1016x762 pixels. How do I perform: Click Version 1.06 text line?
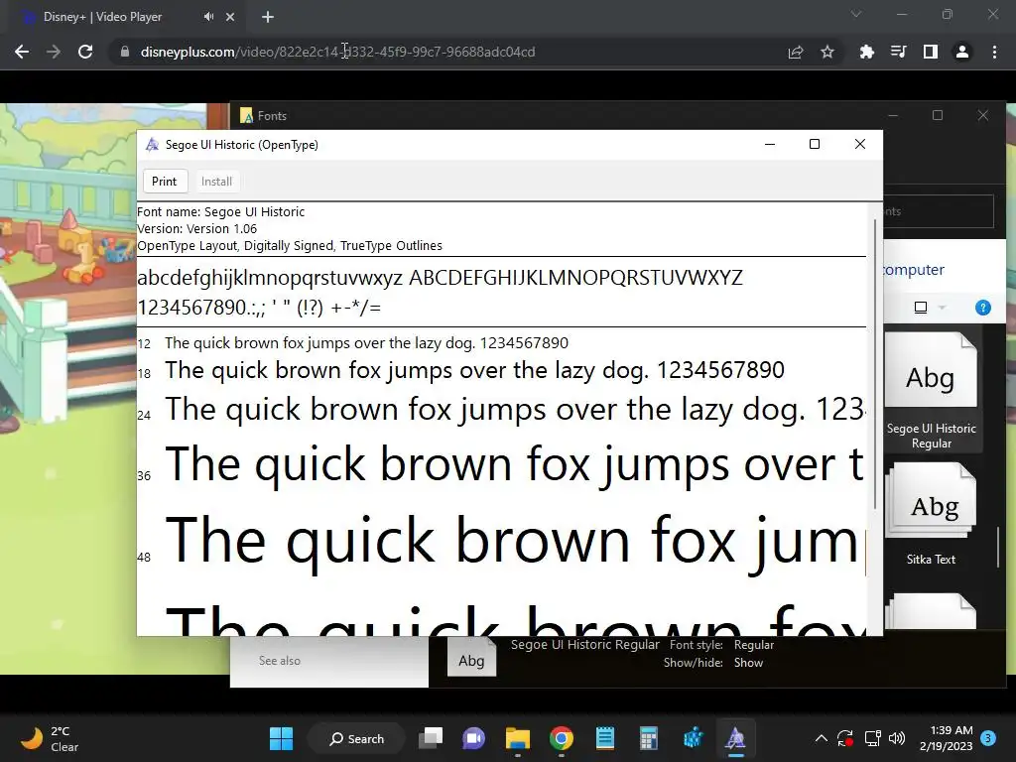coord(197,229)
